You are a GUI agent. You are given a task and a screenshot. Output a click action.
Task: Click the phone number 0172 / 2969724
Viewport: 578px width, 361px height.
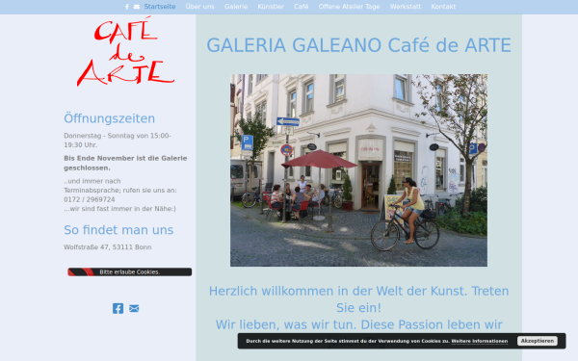point(90,199)
